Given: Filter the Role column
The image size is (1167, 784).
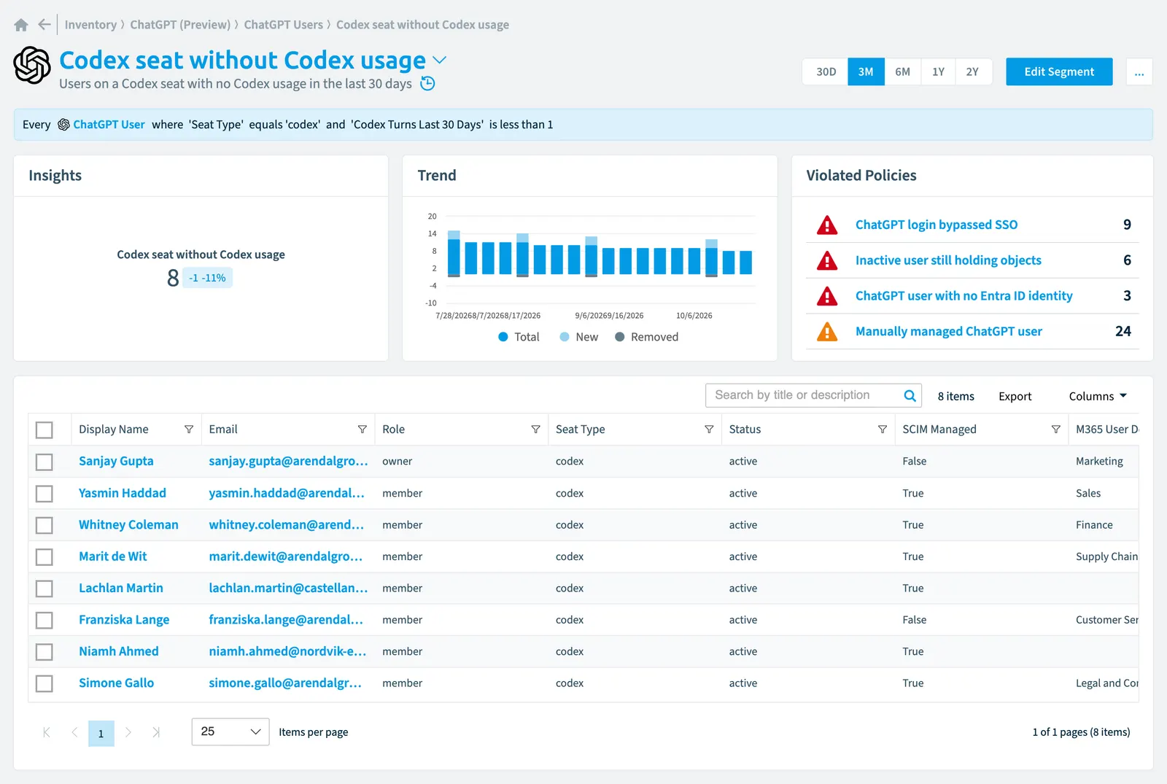Looking at the screenshot, I should (535, 430).
